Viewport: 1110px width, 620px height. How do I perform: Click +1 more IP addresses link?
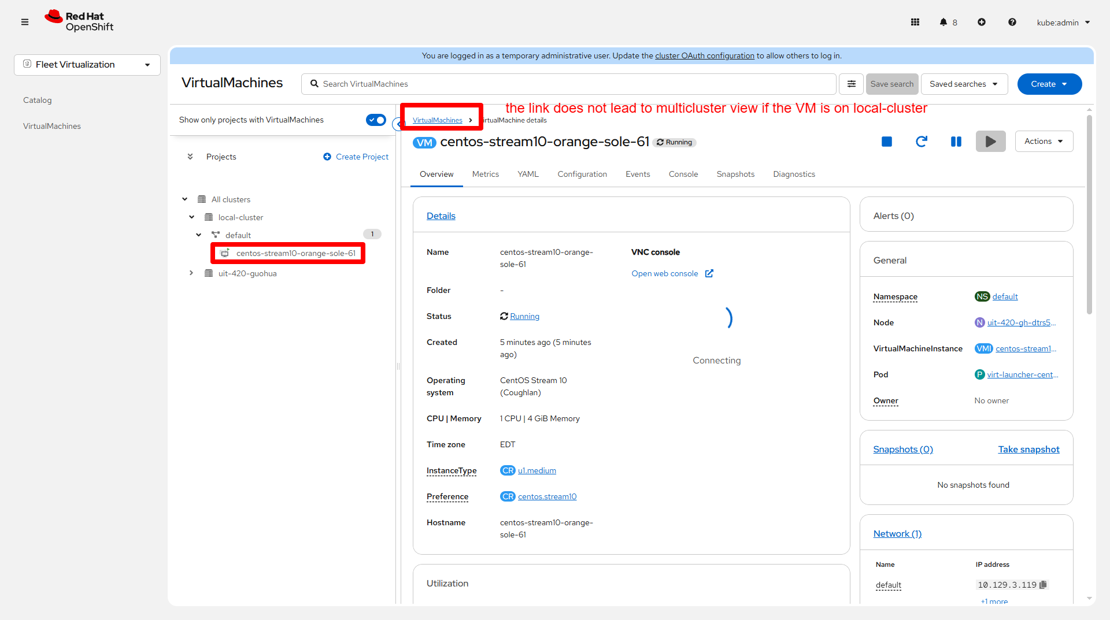[994, 602]
